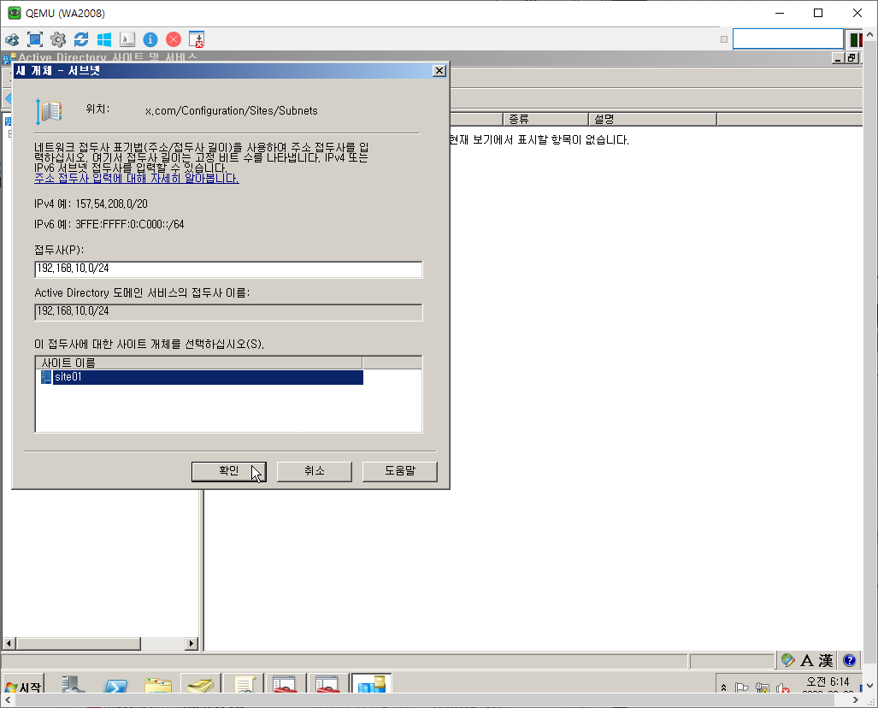Click the 설명 column header
Screen dimensions: 878x708
tap(653, 120)
